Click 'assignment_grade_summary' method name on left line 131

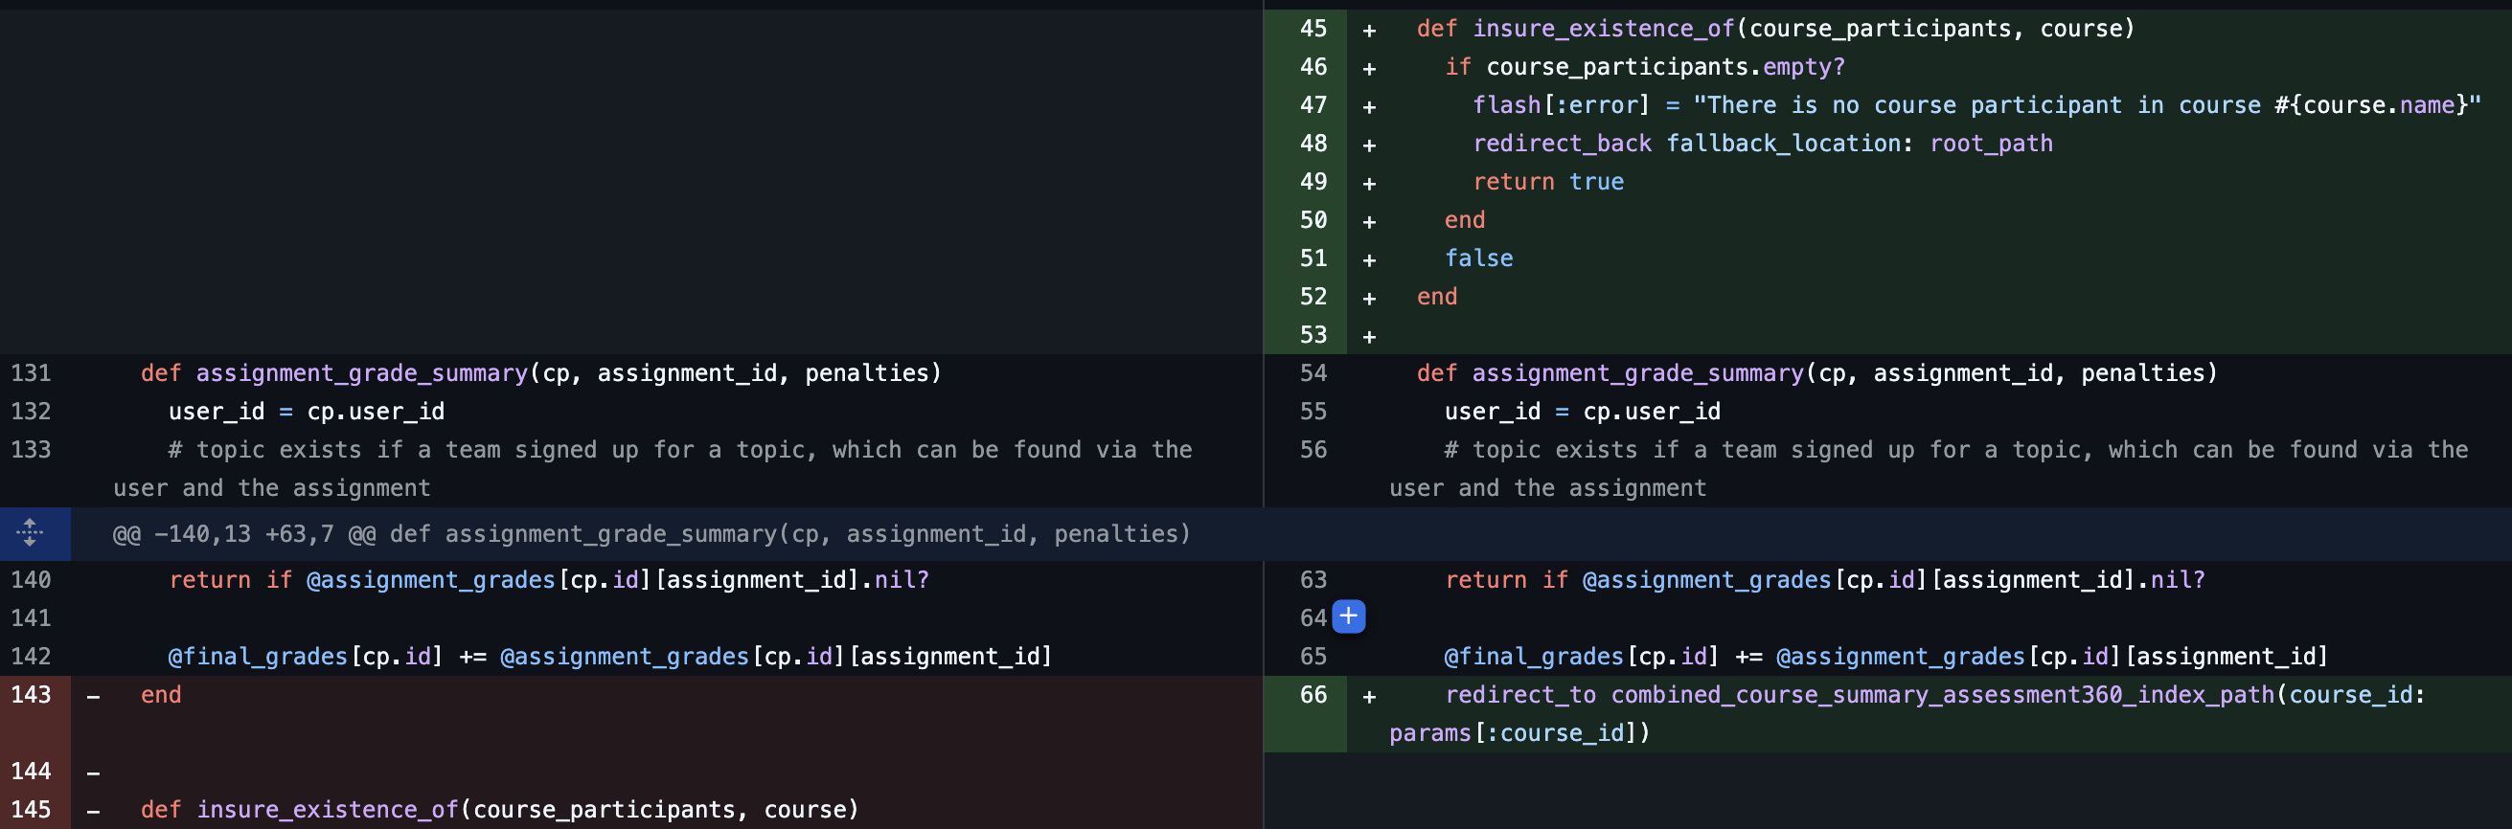[361, 373]
